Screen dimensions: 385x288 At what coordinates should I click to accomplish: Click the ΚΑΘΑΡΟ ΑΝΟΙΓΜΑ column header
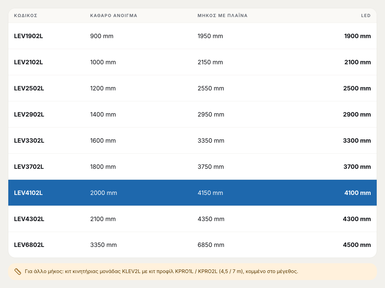coord(114,15)
